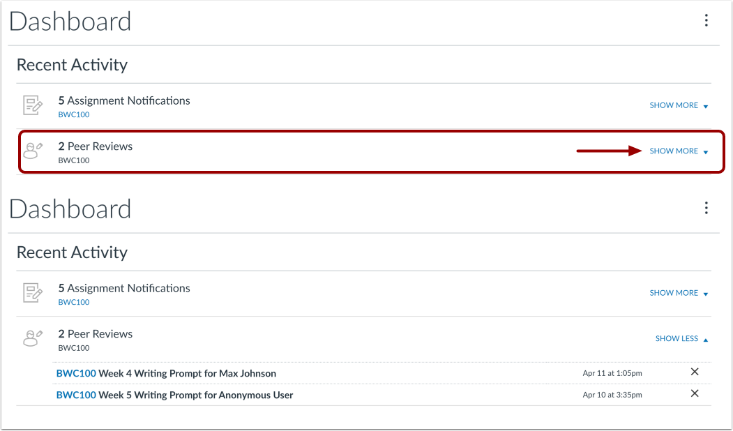The image size is (733, 431).
Task: Show more assignment notifications in the lower panel
Action: click(x=674, y=292)
